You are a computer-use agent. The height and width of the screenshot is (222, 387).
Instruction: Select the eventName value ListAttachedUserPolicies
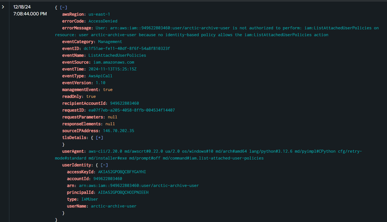(117, 55)
